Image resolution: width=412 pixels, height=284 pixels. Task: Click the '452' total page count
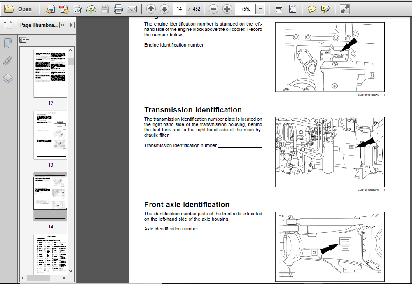pos(196,9)
